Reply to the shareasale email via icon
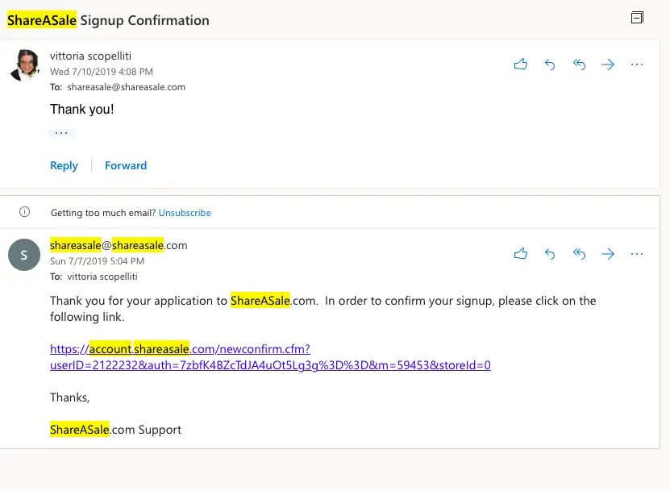 pos(550,254)
